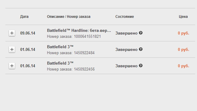
Task: Select order number 1000641551821 text
Action: [x=87, y=37]
